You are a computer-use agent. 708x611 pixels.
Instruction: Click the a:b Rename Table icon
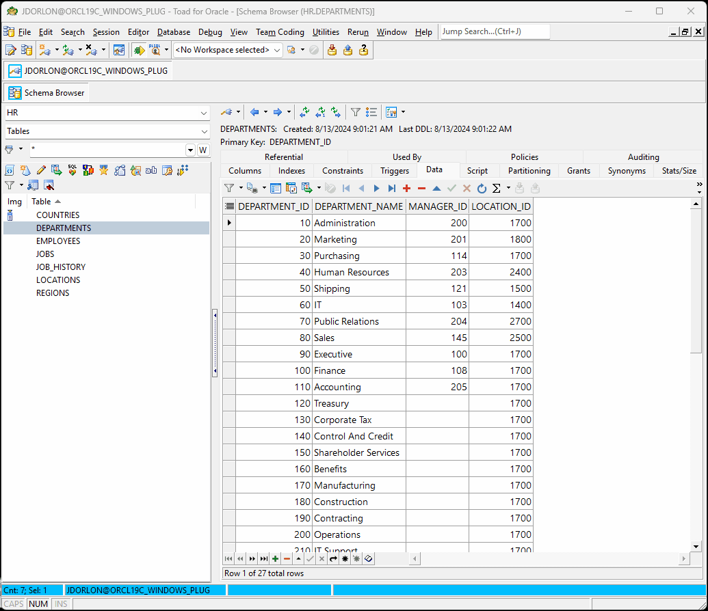151,170
